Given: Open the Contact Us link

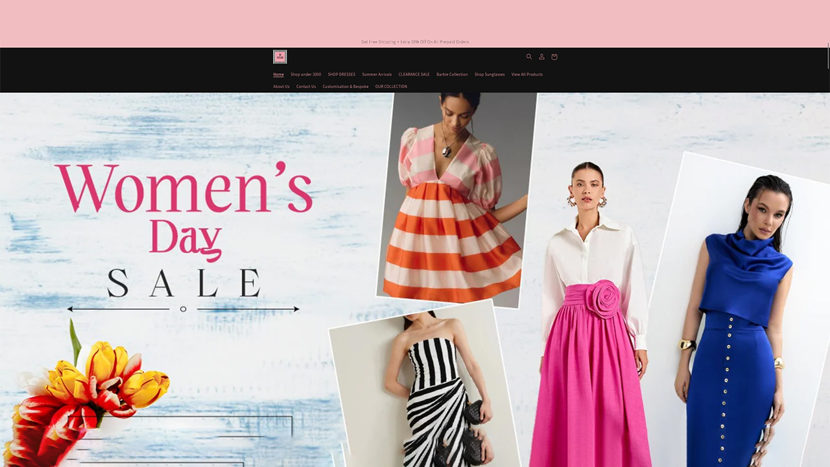Looking at the screenshot, I should pyautogui.click(x=306, y=87).
